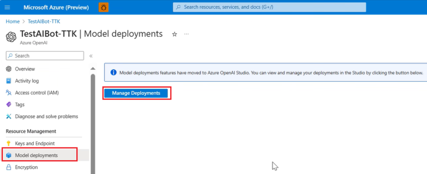This screenshot has width=427, height=174.
Task: Click the sidebar vertical scrollbar
Action: tap(93, 124)
